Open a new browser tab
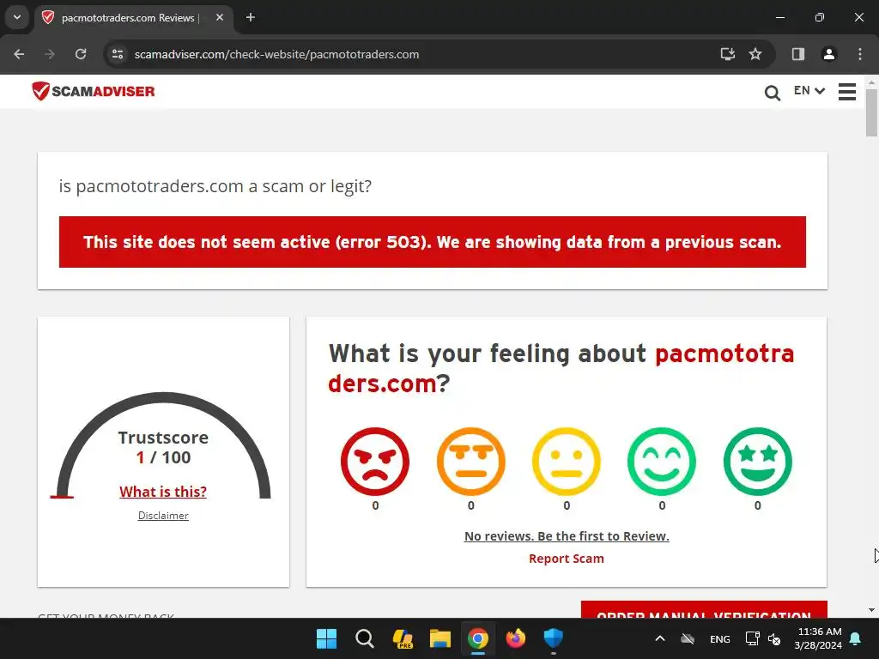 (251, 17)
